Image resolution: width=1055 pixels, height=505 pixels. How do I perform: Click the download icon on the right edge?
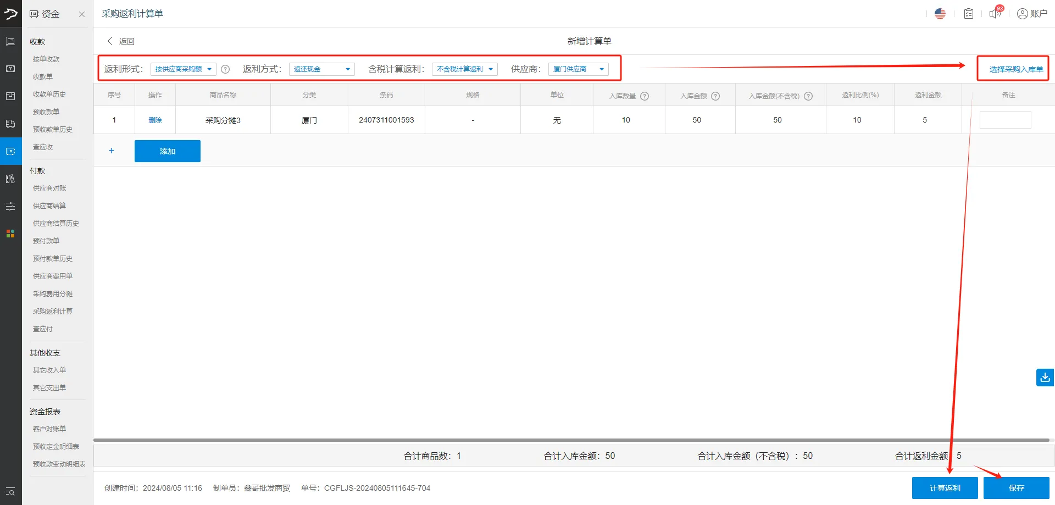(x=1045, y=378)
